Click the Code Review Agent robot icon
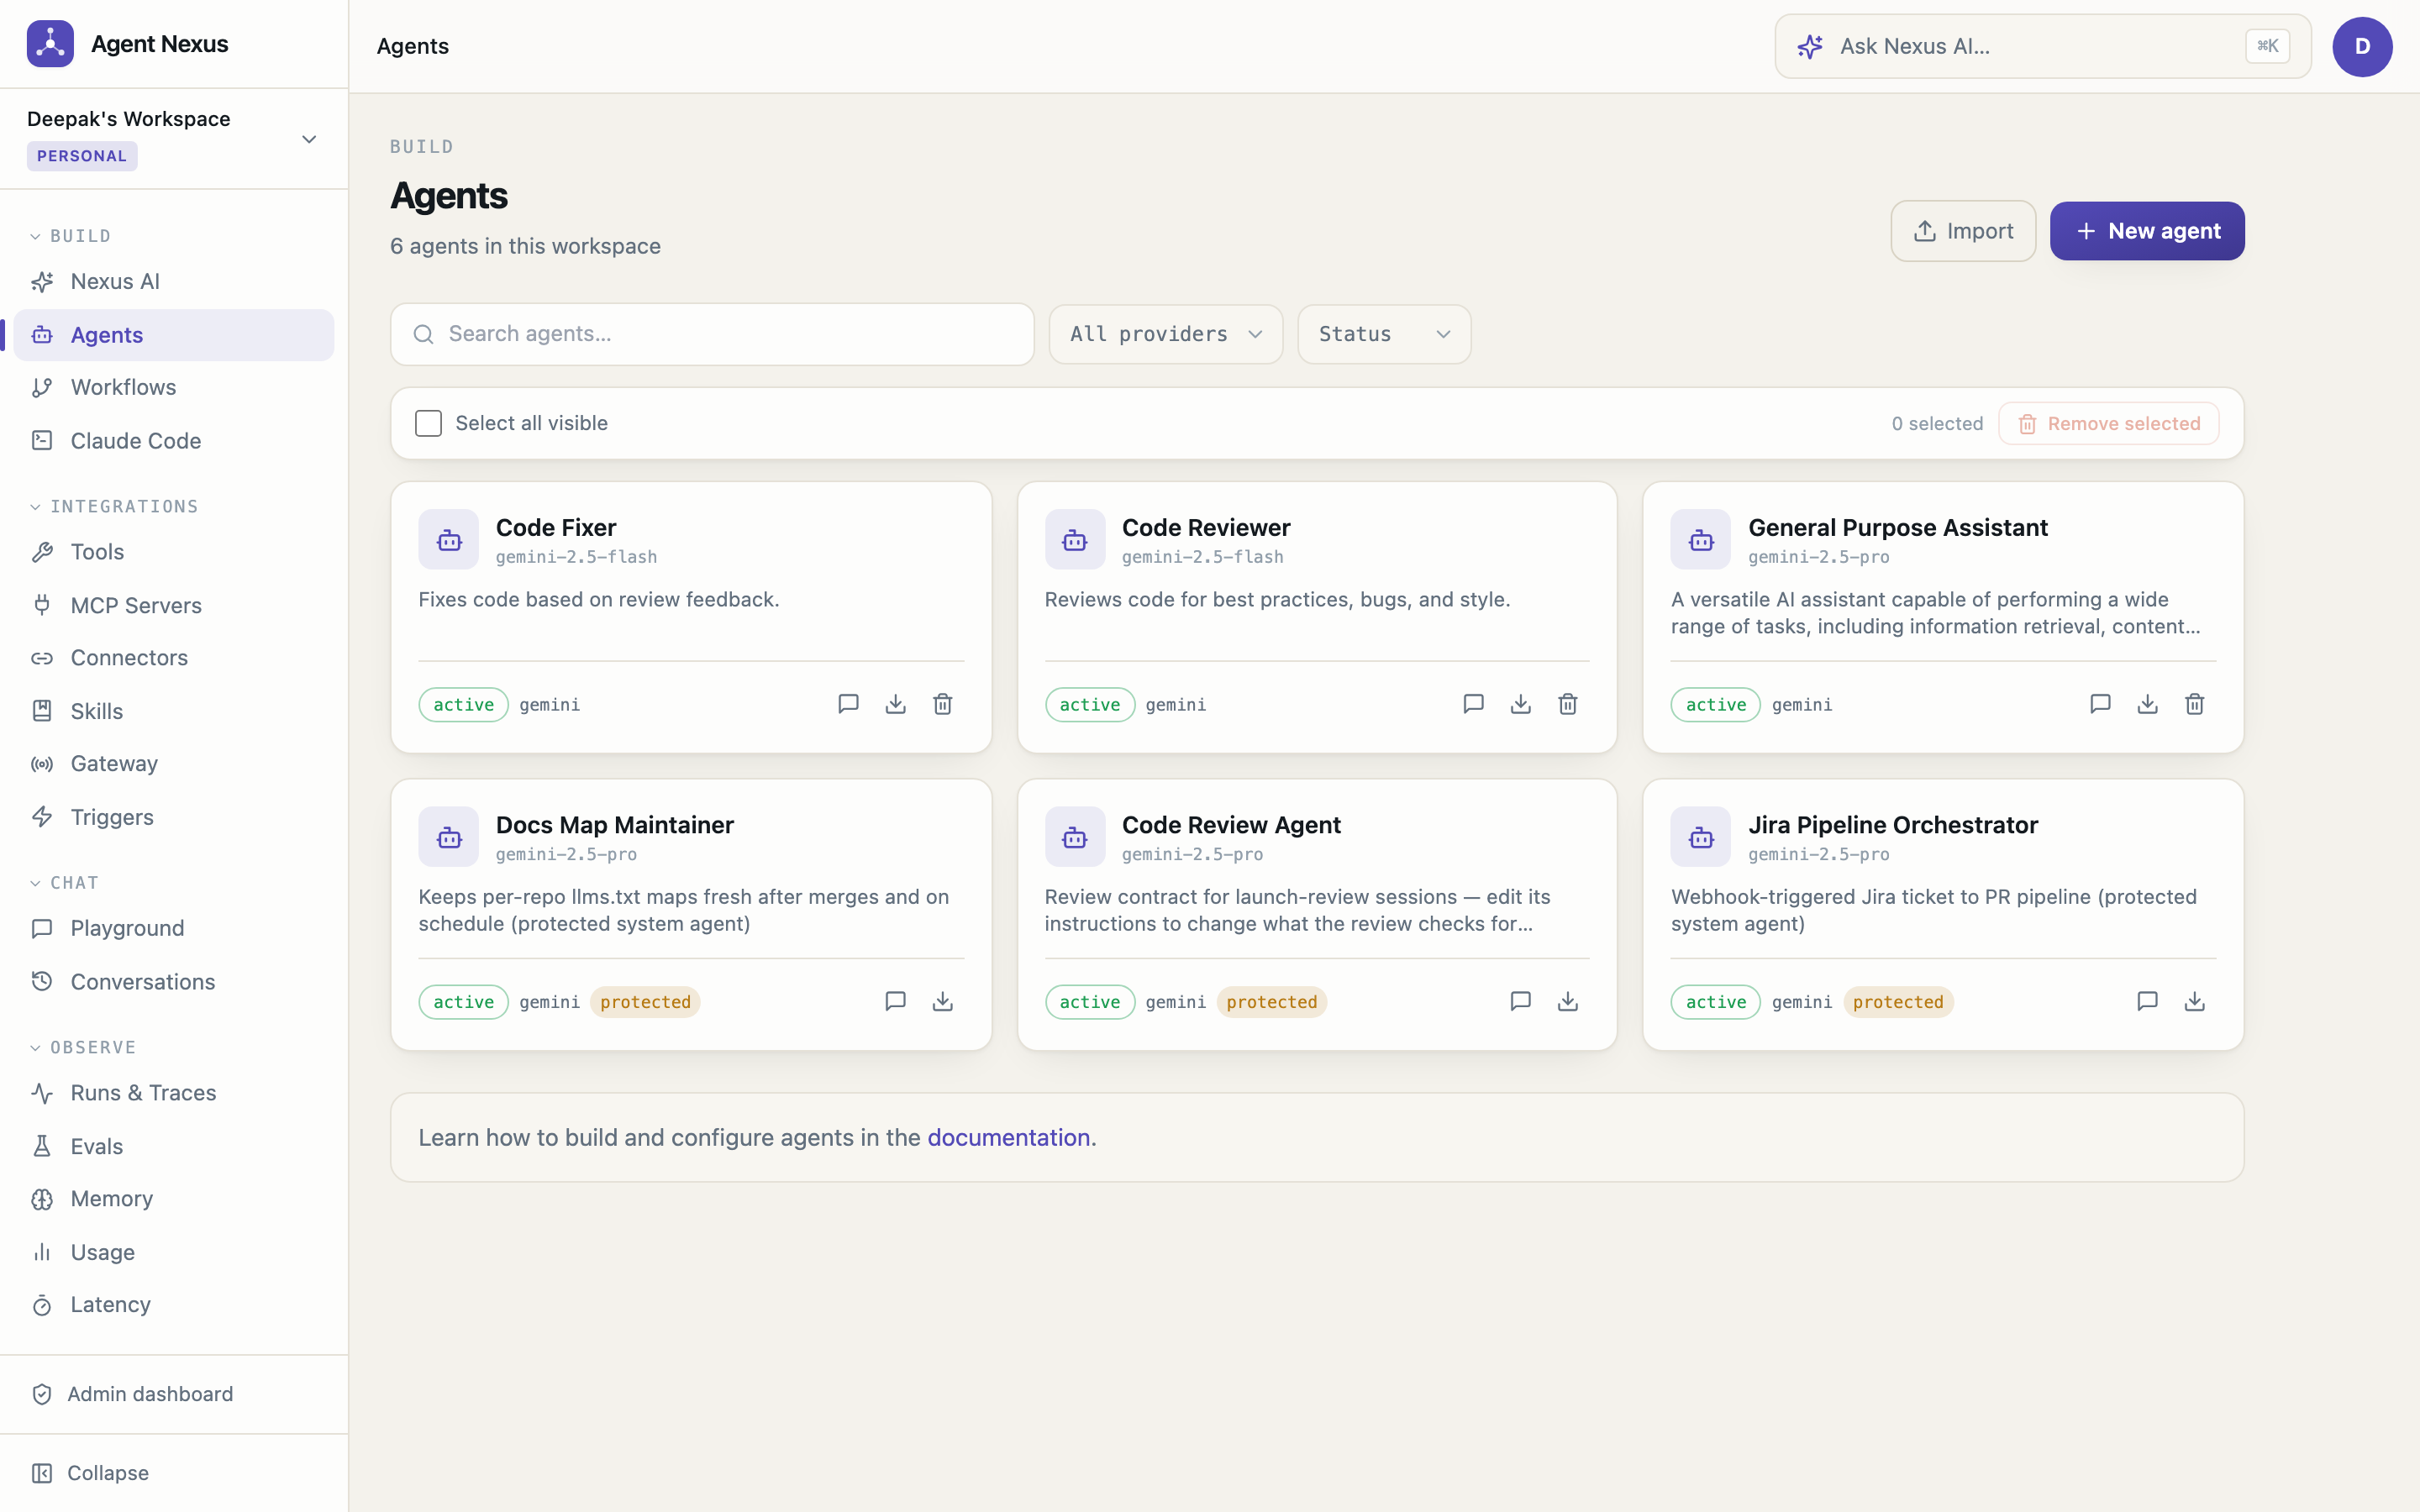The image size is (2420, 1512). click(1075, 837)
